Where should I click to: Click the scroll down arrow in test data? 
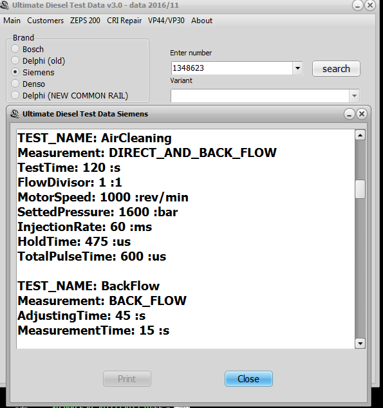(x=360, y=344)
